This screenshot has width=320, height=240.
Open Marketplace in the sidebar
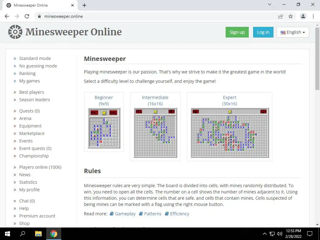pos(32,133)
